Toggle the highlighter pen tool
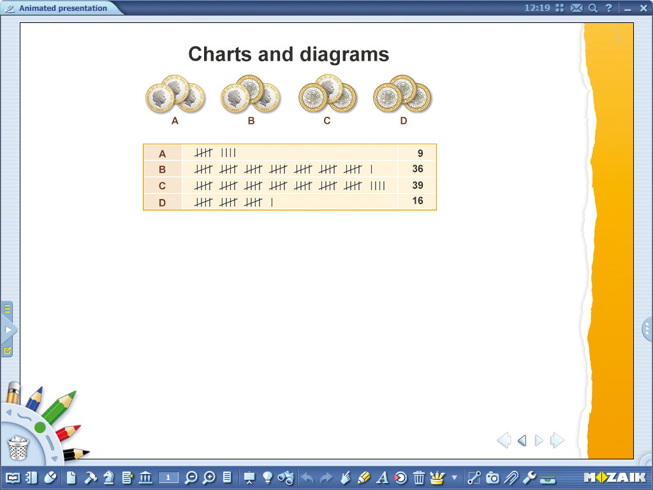 coord(364,477)
